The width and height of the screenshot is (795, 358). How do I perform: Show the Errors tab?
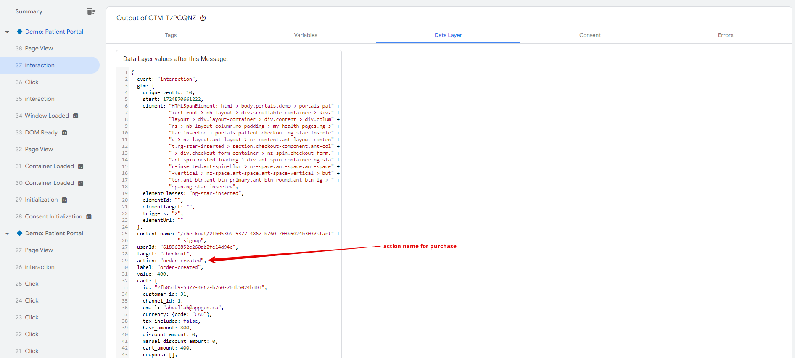pos(725,35)
